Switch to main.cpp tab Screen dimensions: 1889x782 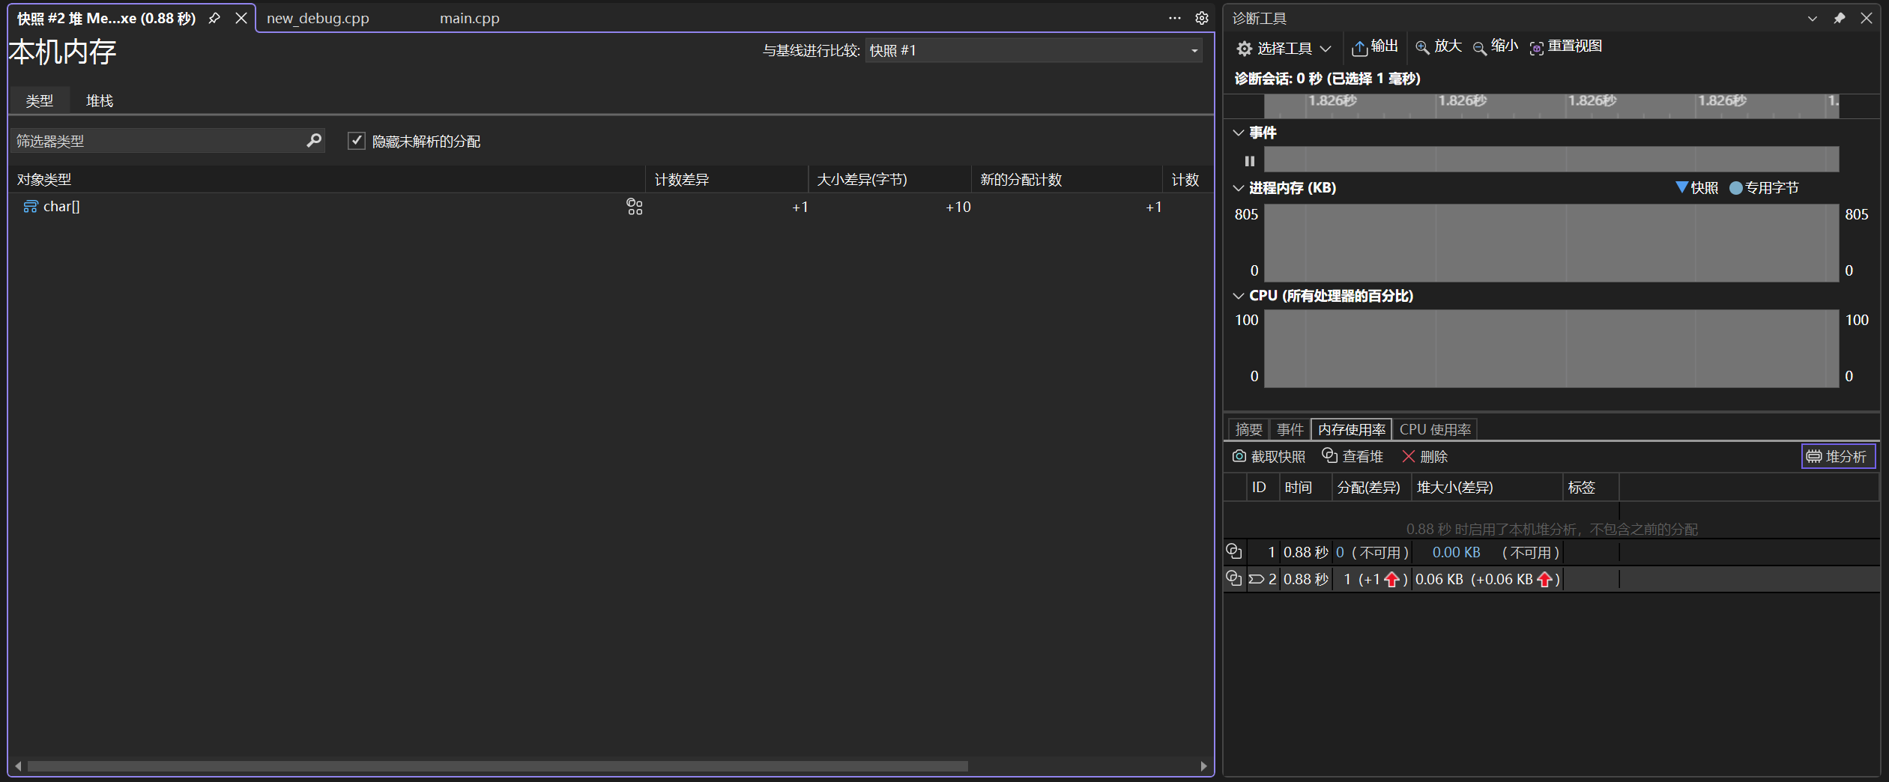(x=469, y=18)
